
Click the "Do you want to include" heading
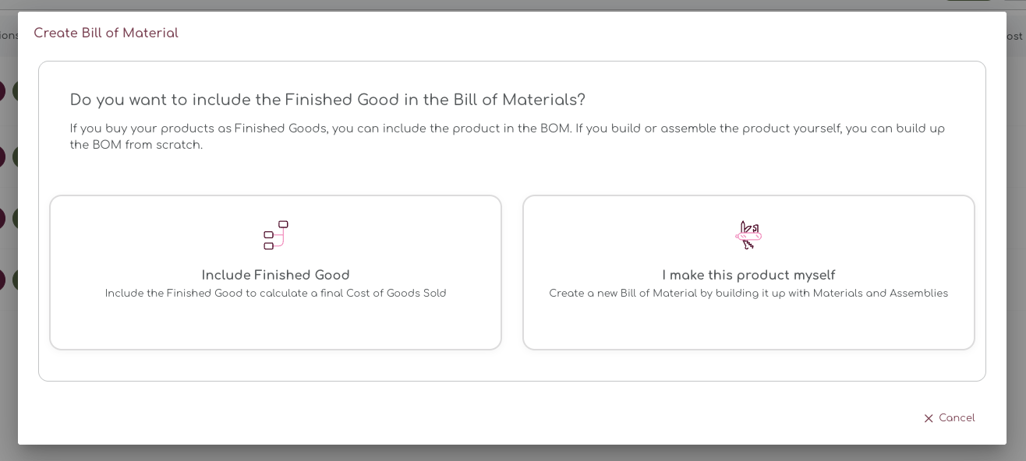pos(327,100)
